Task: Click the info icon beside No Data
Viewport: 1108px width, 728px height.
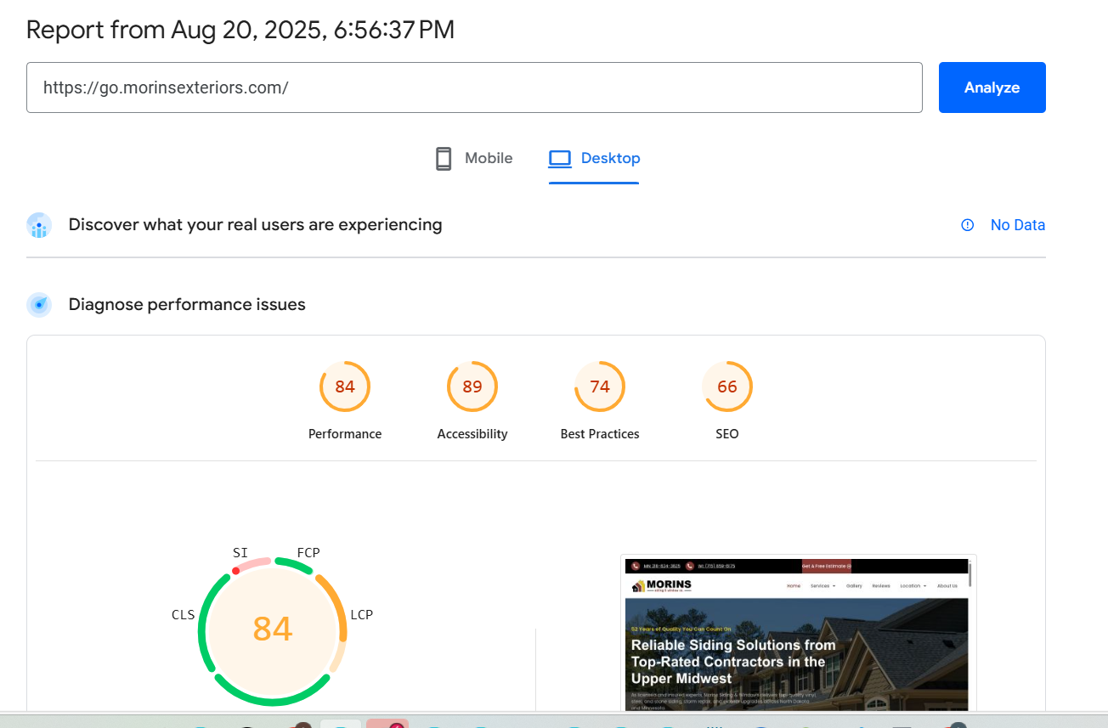Action: [967, 225]
